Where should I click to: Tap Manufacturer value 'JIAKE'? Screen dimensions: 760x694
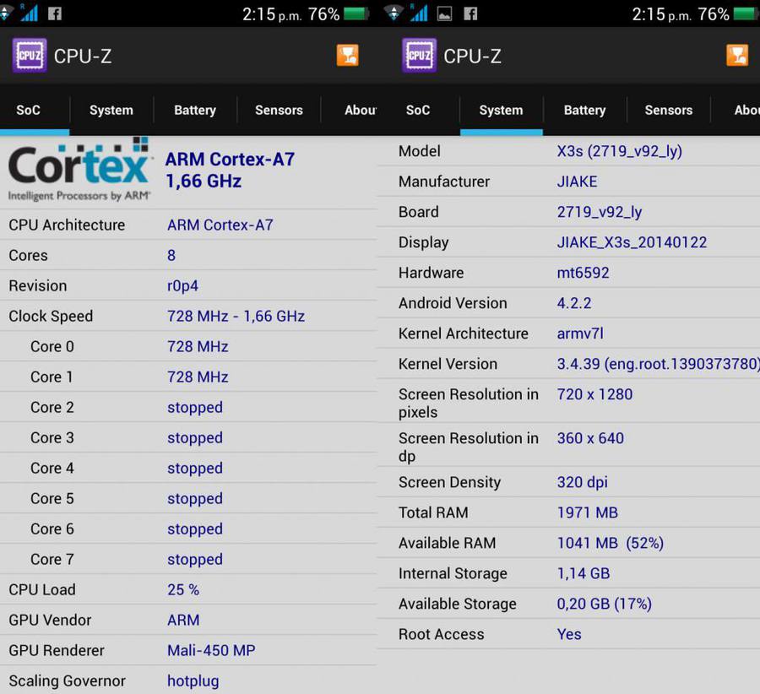pos(577,182)
